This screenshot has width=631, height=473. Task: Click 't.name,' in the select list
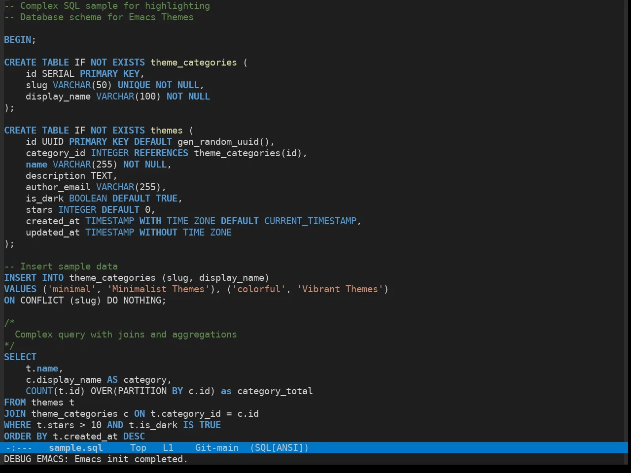45,369
